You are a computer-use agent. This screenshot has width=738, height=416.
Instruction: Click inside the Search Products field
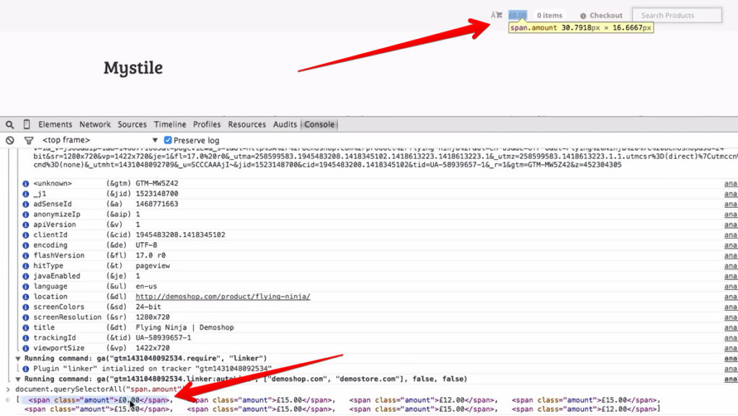click(x=676, y=14)
